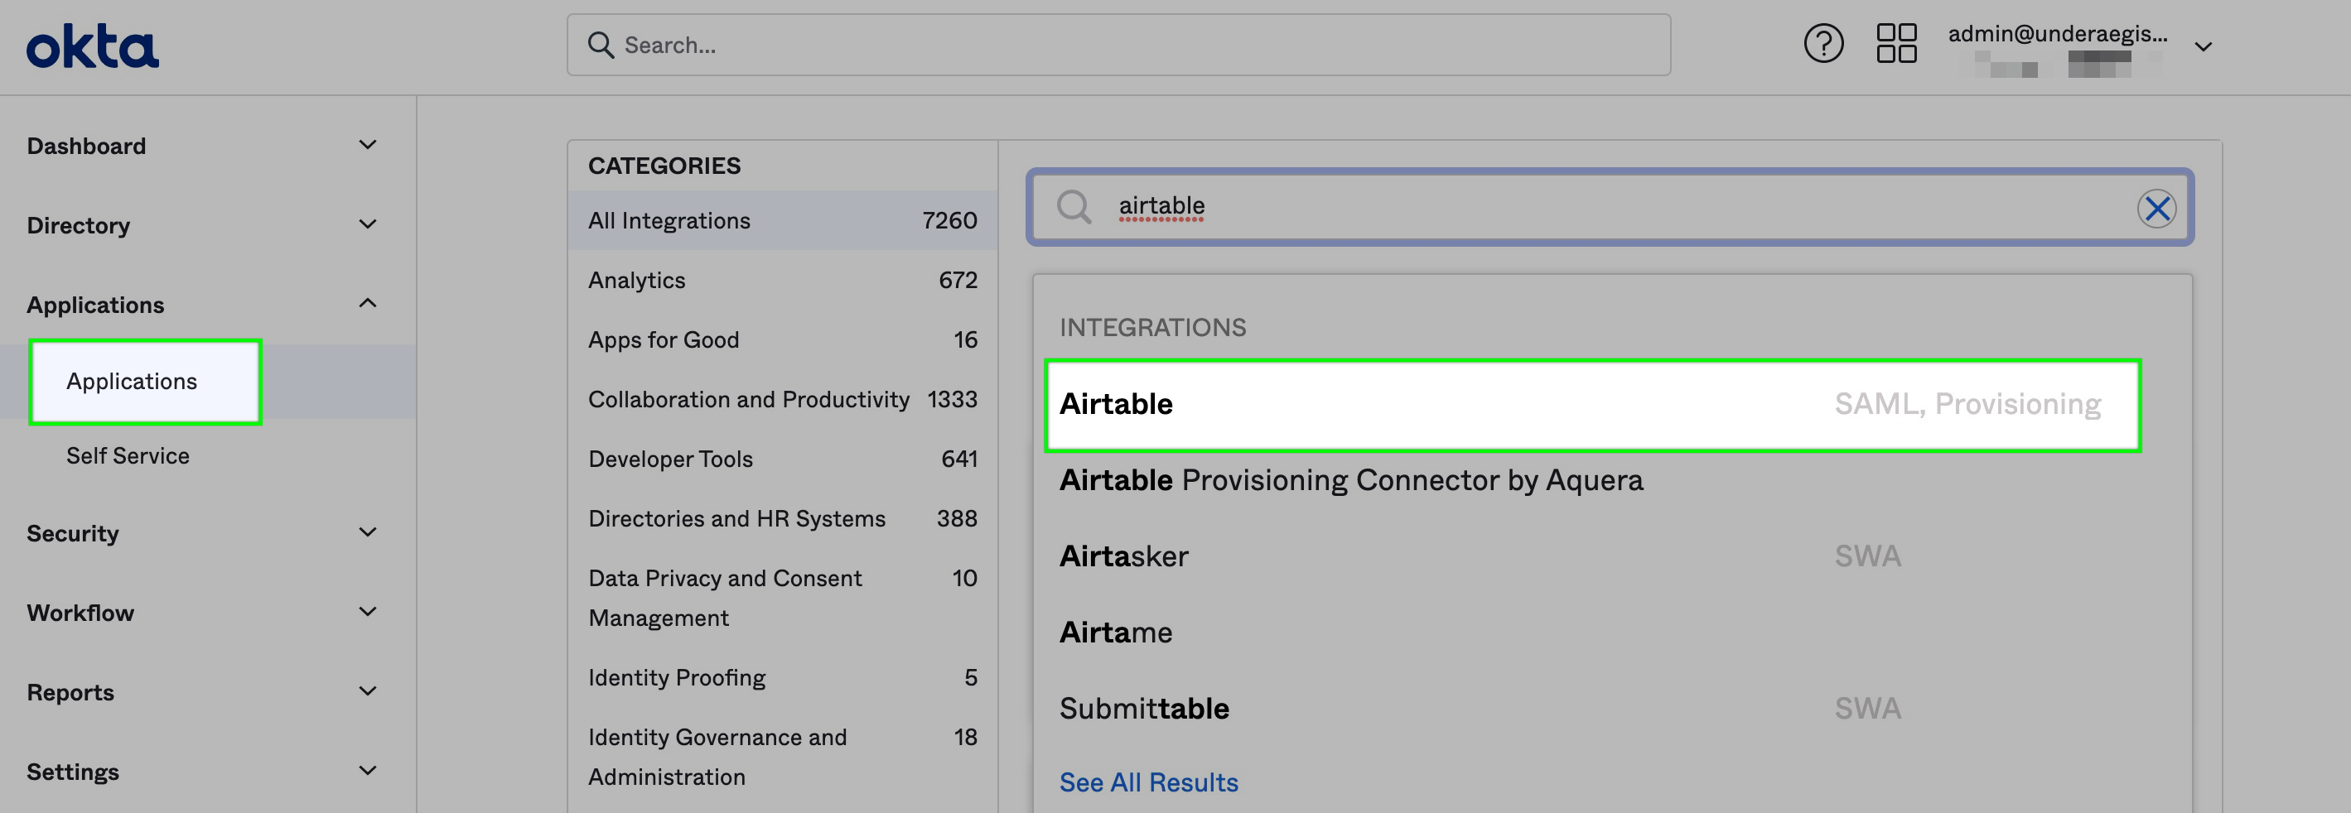Select Identity Governance and Administration category

(782, 757)
